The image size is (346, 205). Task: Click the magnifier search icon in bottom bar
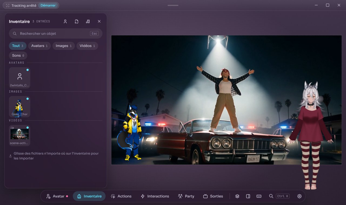point(271,196)
